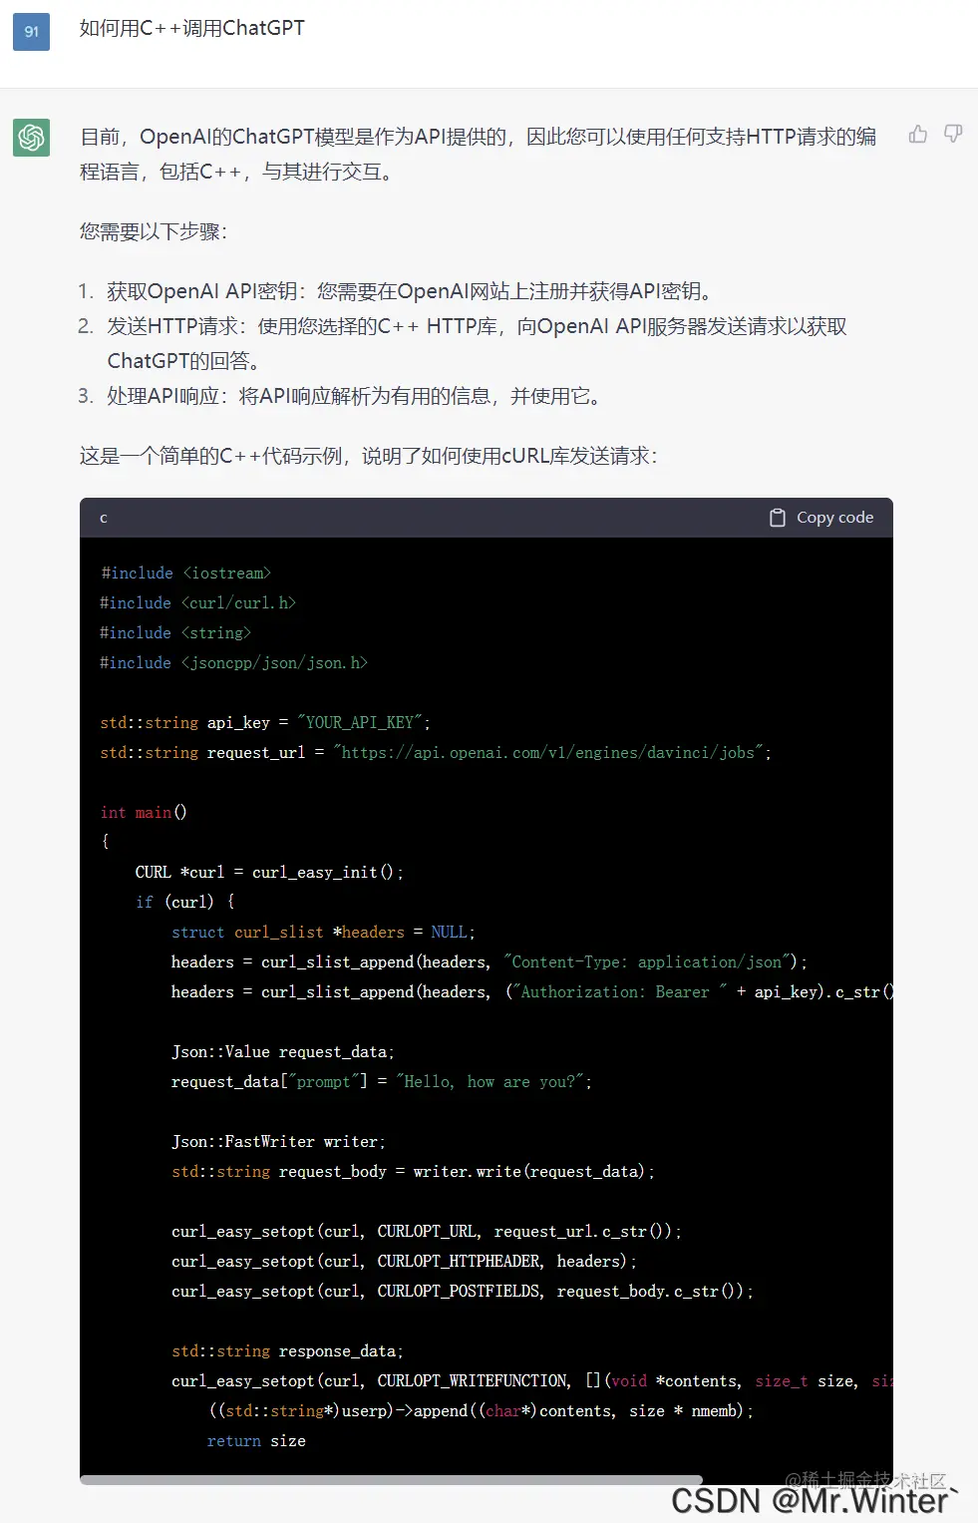This screenshot has height=1523, width=978.
Task: Click the 'Authorization: Bearer' header line
Action: coord(531,991)
